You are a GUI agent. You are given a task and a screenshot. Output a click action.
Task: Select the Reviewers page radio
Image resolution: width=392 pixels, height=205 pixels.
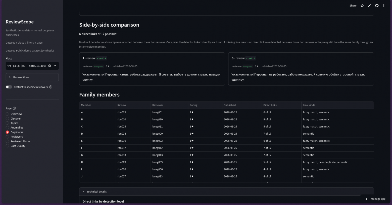coord(7,137)
